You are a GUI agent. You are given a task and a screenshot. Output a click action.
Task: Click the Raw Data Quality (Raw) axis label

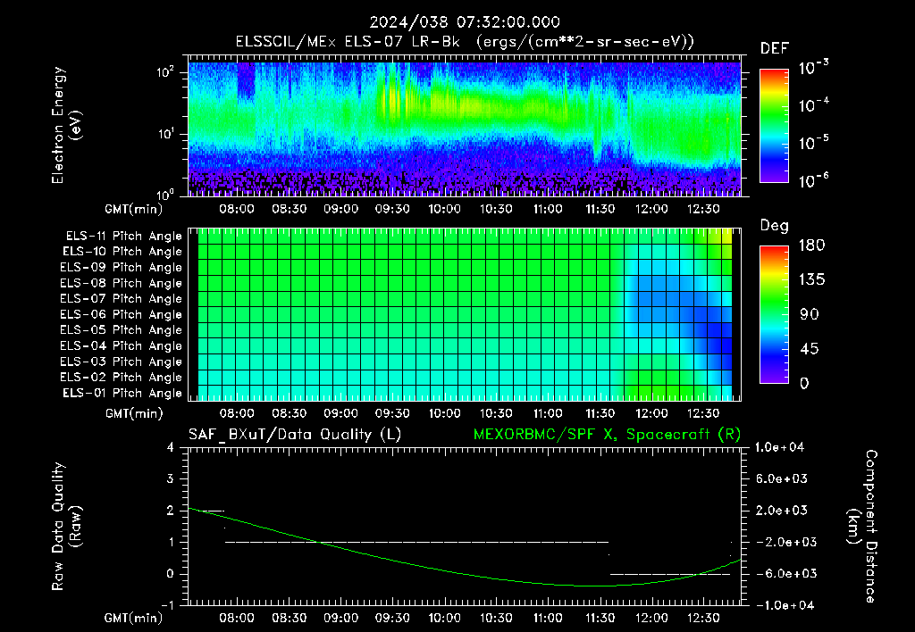(66, 527)
